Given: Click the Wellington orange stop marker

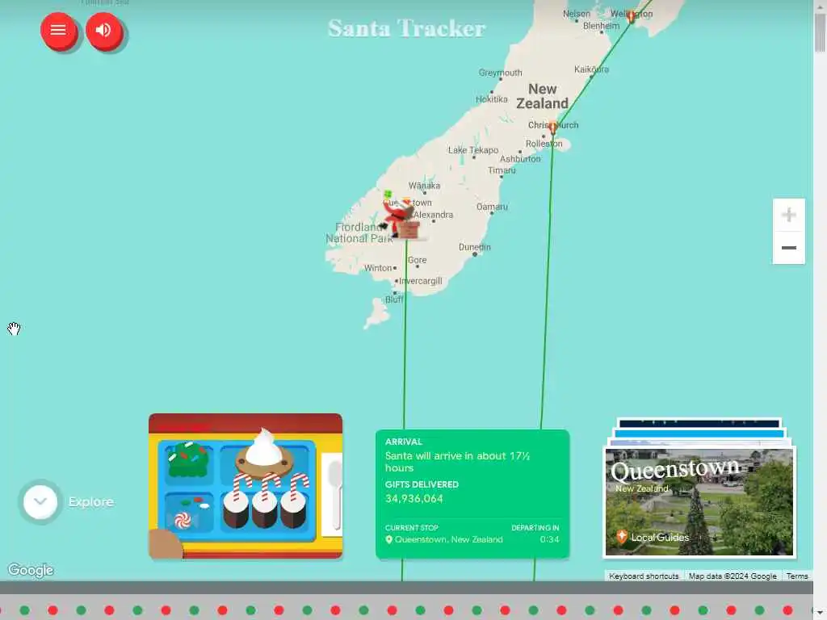Looking at the screenshot, I should click(x=631, y=16).
